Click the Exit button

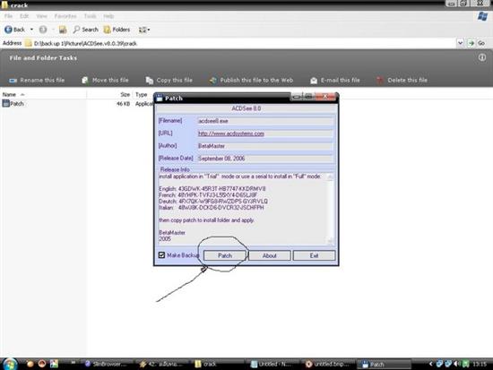[x=314, y=255]
